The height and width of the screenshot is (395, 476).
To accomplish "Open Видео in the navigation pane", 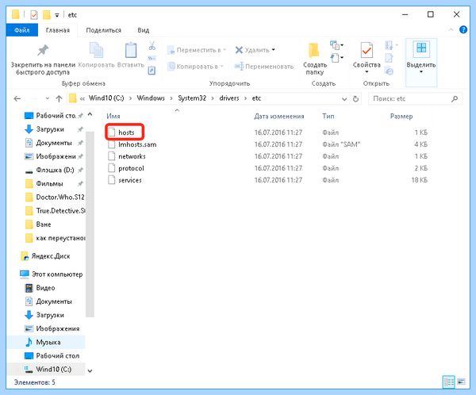I will coord(45,288).
